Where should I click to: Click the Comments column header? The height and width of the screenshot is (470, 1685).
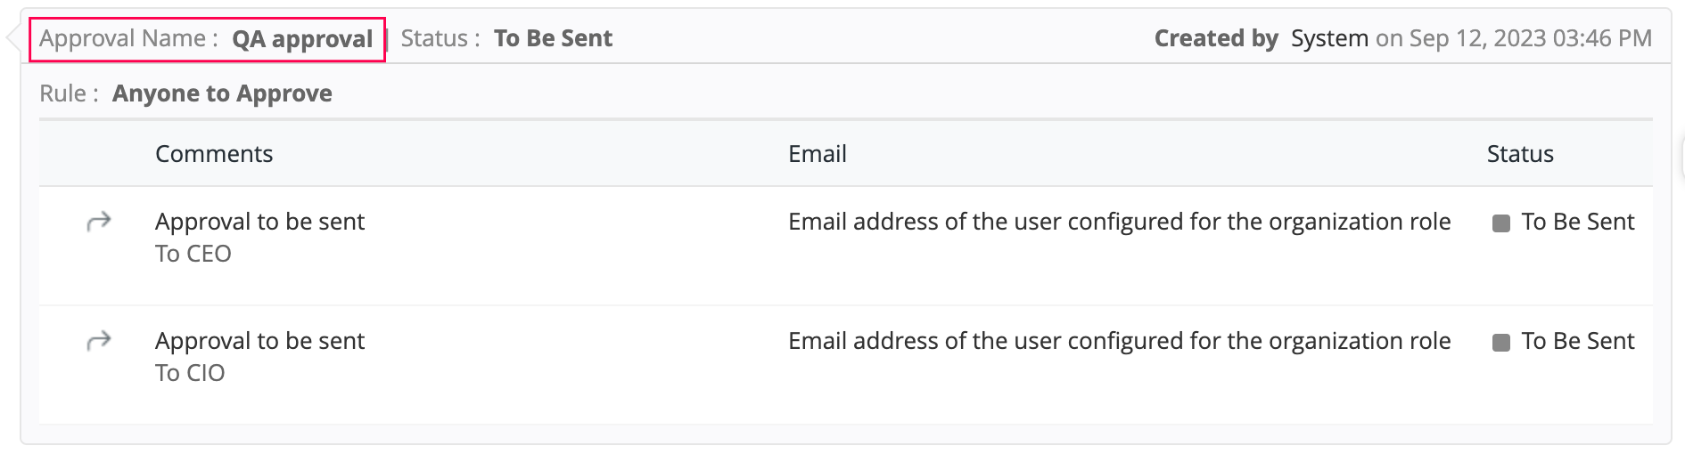tap(214, 154)
